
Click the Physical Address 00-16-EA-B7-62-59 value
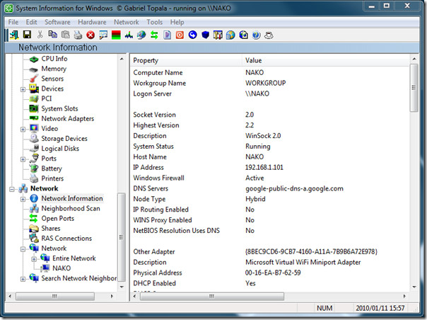point(273,273)
